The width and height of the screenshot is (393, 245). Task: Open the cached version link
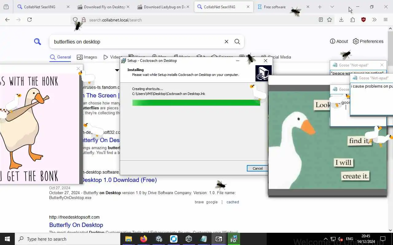[233, 202]
